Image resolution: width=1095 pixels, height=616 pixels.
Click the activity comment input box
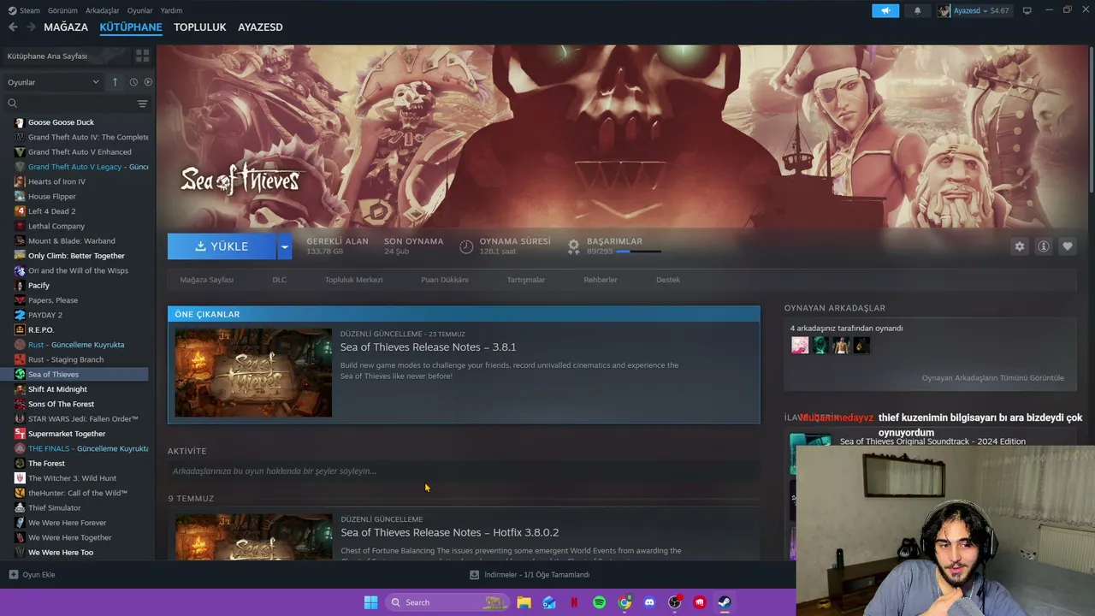(x=464, y=471)
